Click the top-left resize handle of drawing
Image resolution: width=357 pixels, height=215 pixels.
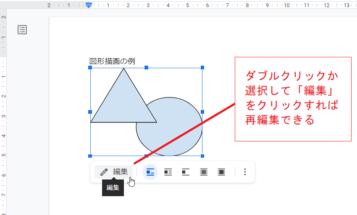(90, 68)
